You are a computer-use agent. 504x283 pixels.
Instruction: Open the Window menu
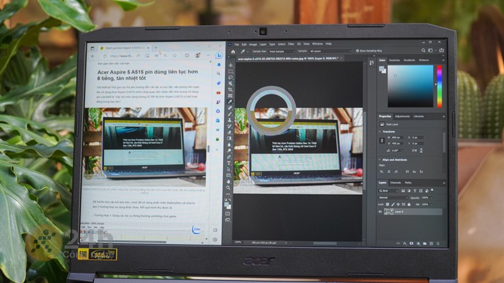point(318,43)
